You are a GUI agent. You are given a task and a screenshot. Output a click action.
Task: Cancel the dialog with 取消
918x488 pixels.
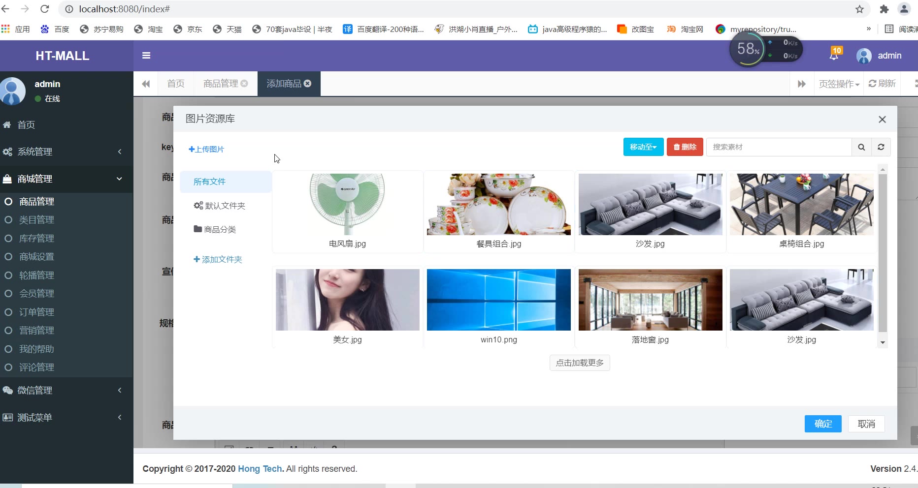tap(866, 424)
